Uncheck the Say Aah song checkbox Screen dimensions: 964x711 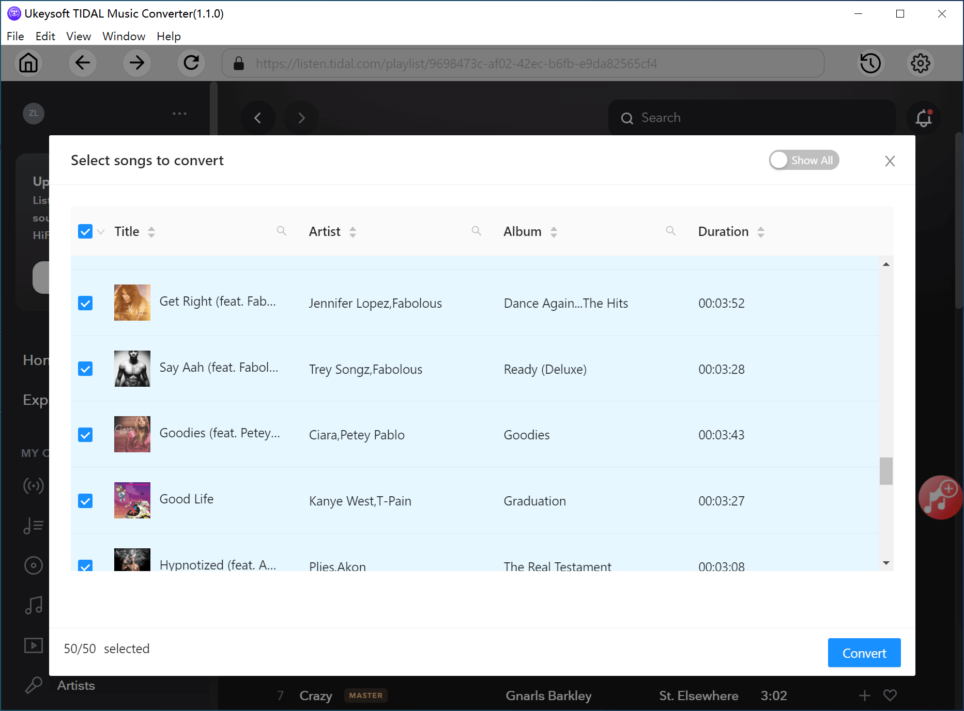85,369
